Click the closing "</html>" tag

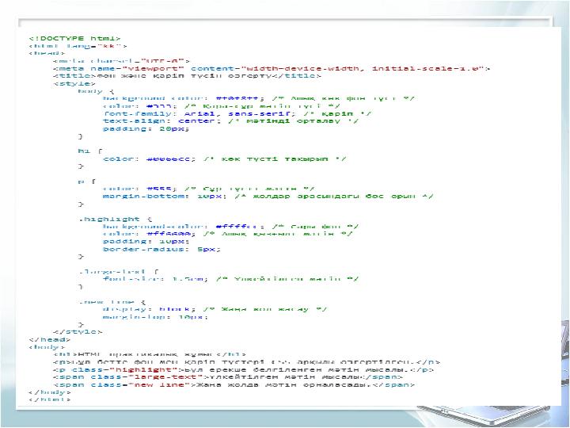[x=49, y=399]
